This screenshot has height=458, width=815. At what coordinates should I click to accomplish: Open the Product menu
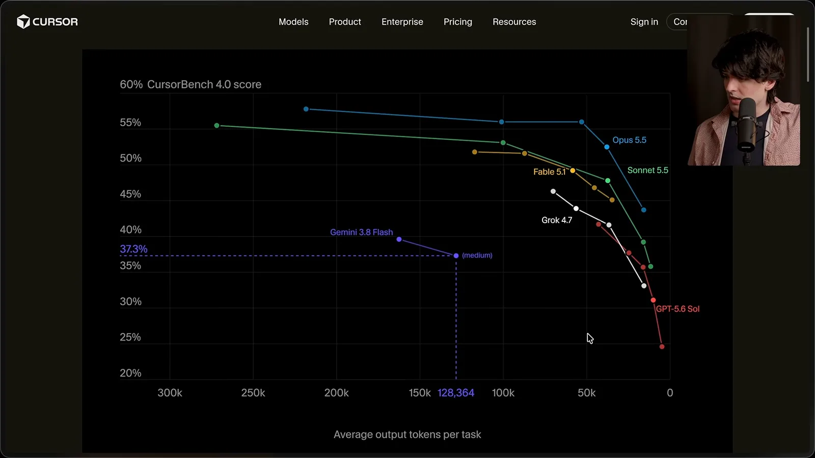coord(345,22)
